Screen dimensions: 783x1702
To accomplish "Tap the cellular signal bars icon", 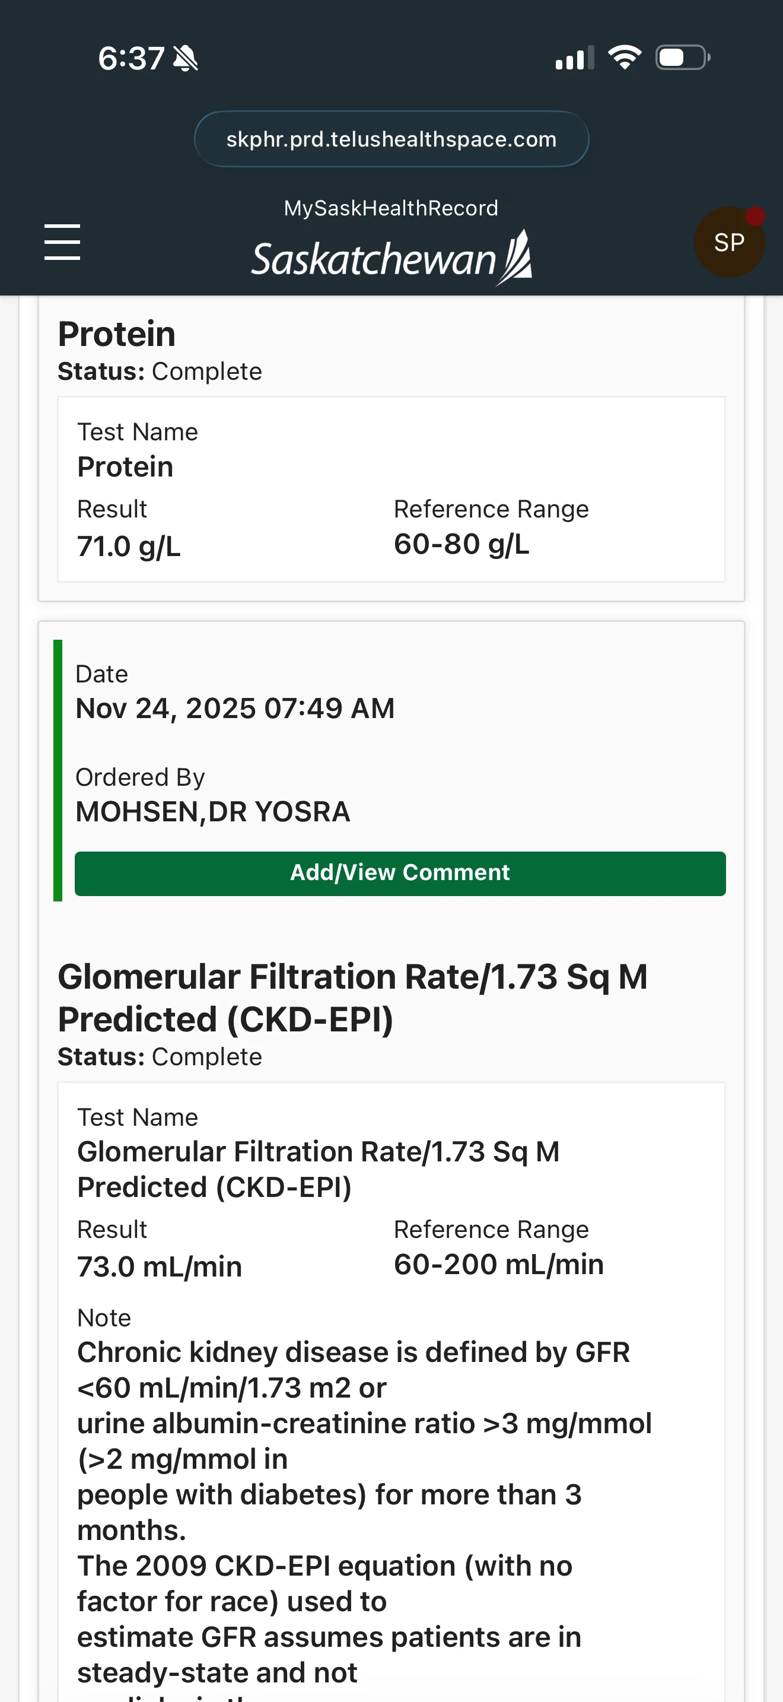I will [574, 58].
